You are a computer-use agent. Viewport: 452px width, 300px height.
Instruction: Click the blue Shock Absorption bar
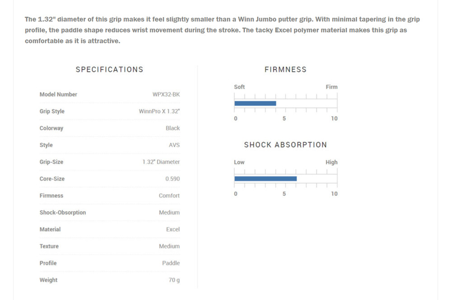(x=265, y=179)
